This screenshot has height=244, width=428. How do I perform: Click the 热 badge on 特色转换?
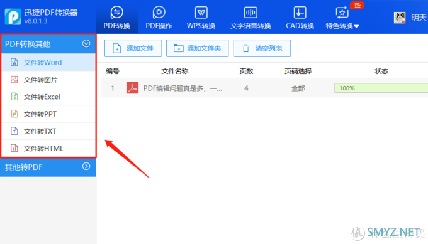point(357,5)
